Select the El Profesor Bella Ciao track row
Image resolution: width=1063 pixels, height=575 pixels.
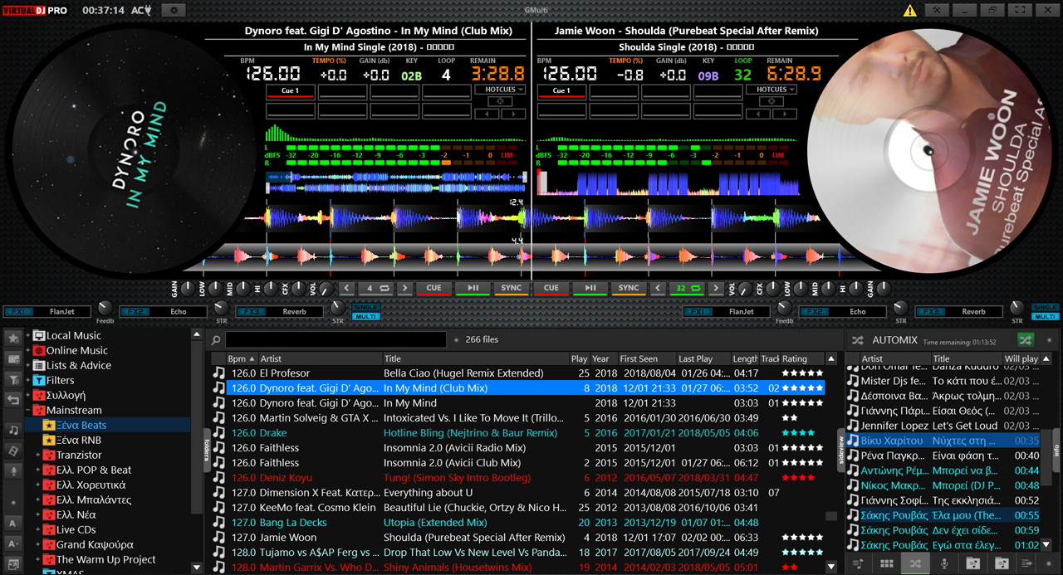(517, 373)
